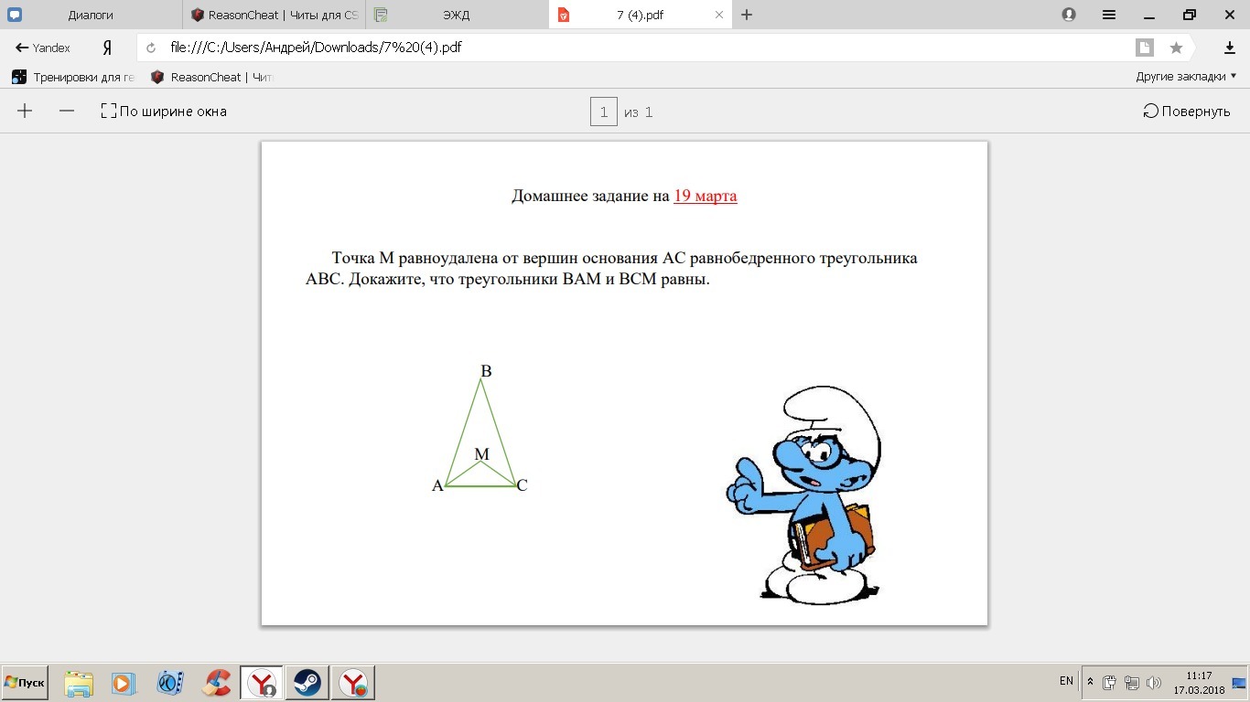
Task: Reload the page via the refresh icon
Action: click(x=151, y=48)
